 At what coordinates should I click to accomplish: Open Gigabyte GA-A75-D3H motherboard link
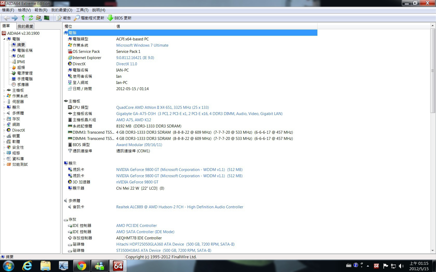click(199, 114)
